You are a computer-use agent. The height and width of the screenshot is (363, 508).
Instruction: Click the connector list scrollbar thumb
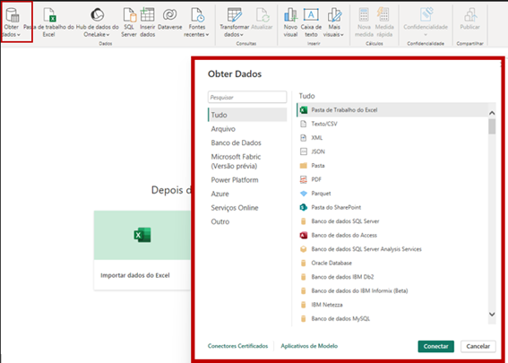(492, 126)
